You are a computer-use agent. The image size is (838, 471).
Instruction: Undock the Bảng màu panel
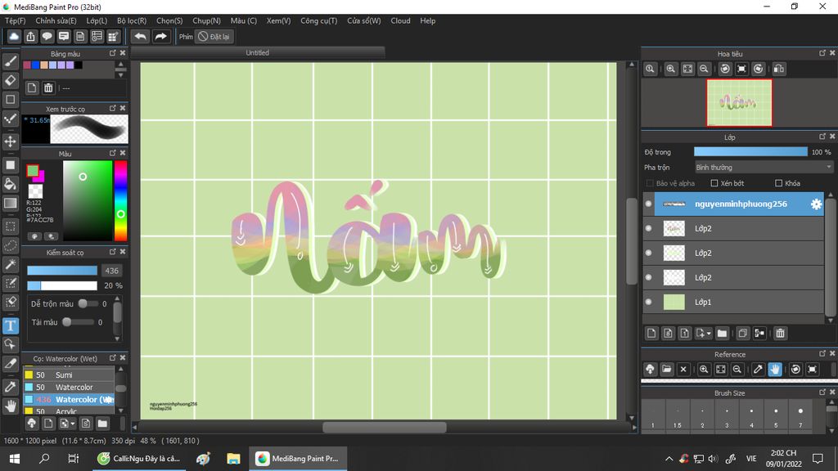pyautogui.click(x=112, y=53)
